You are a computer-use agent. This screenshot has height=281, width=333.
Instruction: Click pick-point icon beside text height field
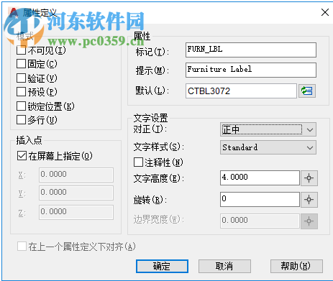pyautogui.click(x=309, y=178)
